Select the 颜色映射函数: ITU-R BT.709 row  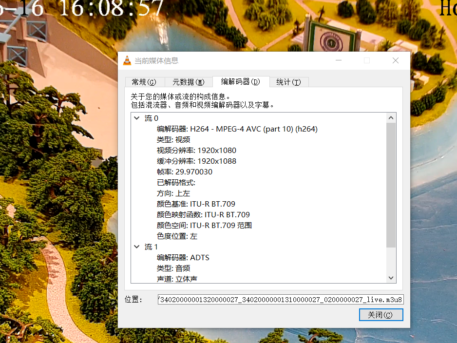coord(203,215)
